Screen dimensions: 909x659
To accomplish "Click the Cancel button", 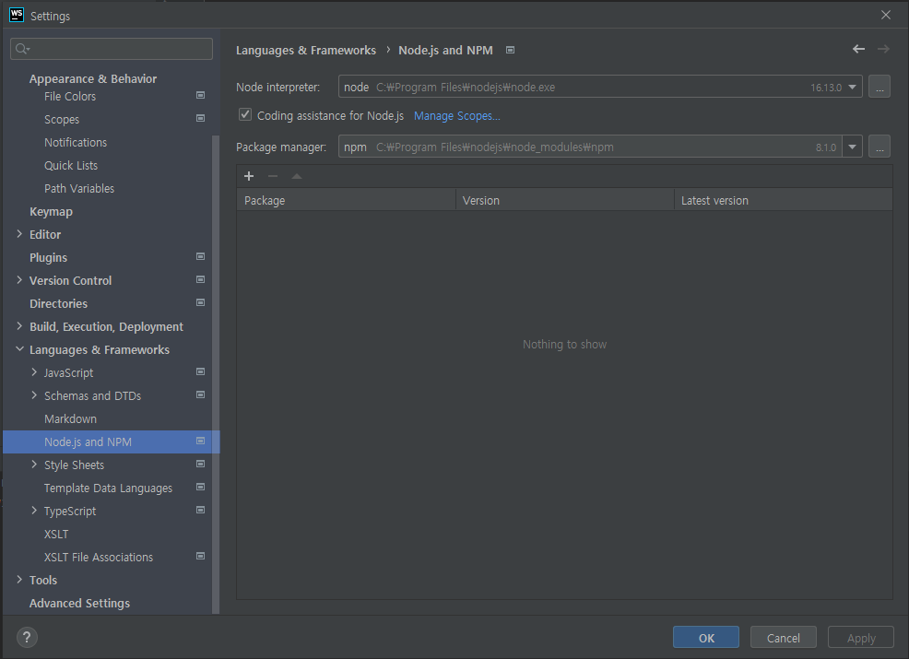I will [783, 638].
